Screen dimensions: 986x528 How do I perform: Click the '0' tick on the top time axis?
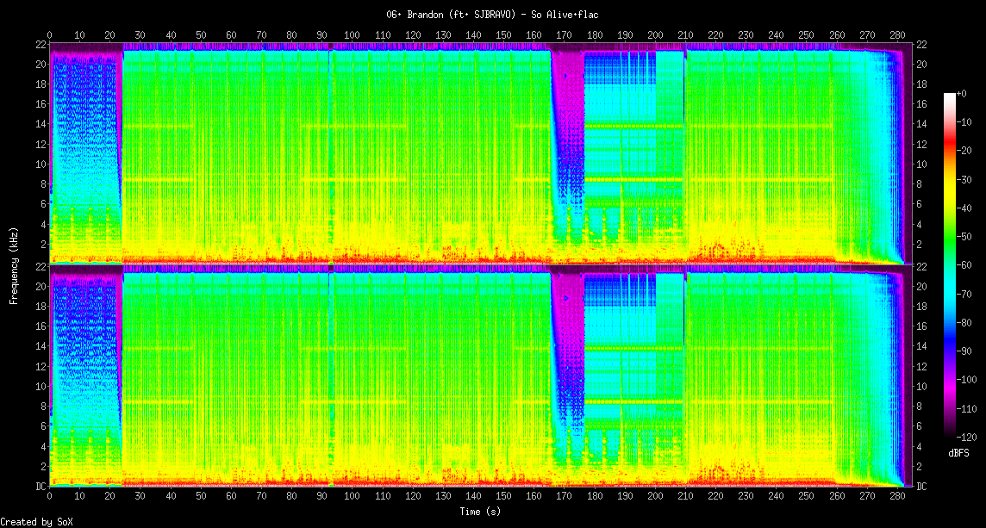[x=50, y=35]
